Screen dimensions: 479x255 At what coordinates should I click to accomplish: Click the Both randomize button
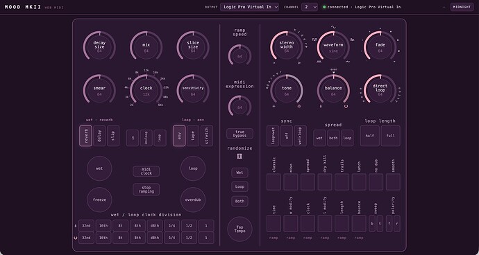239,202
